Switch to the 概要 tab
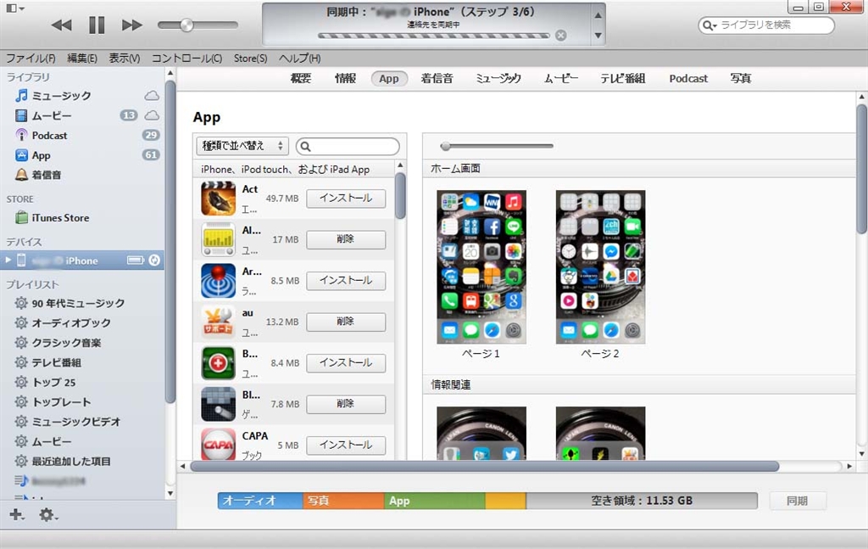 [301, 79]
